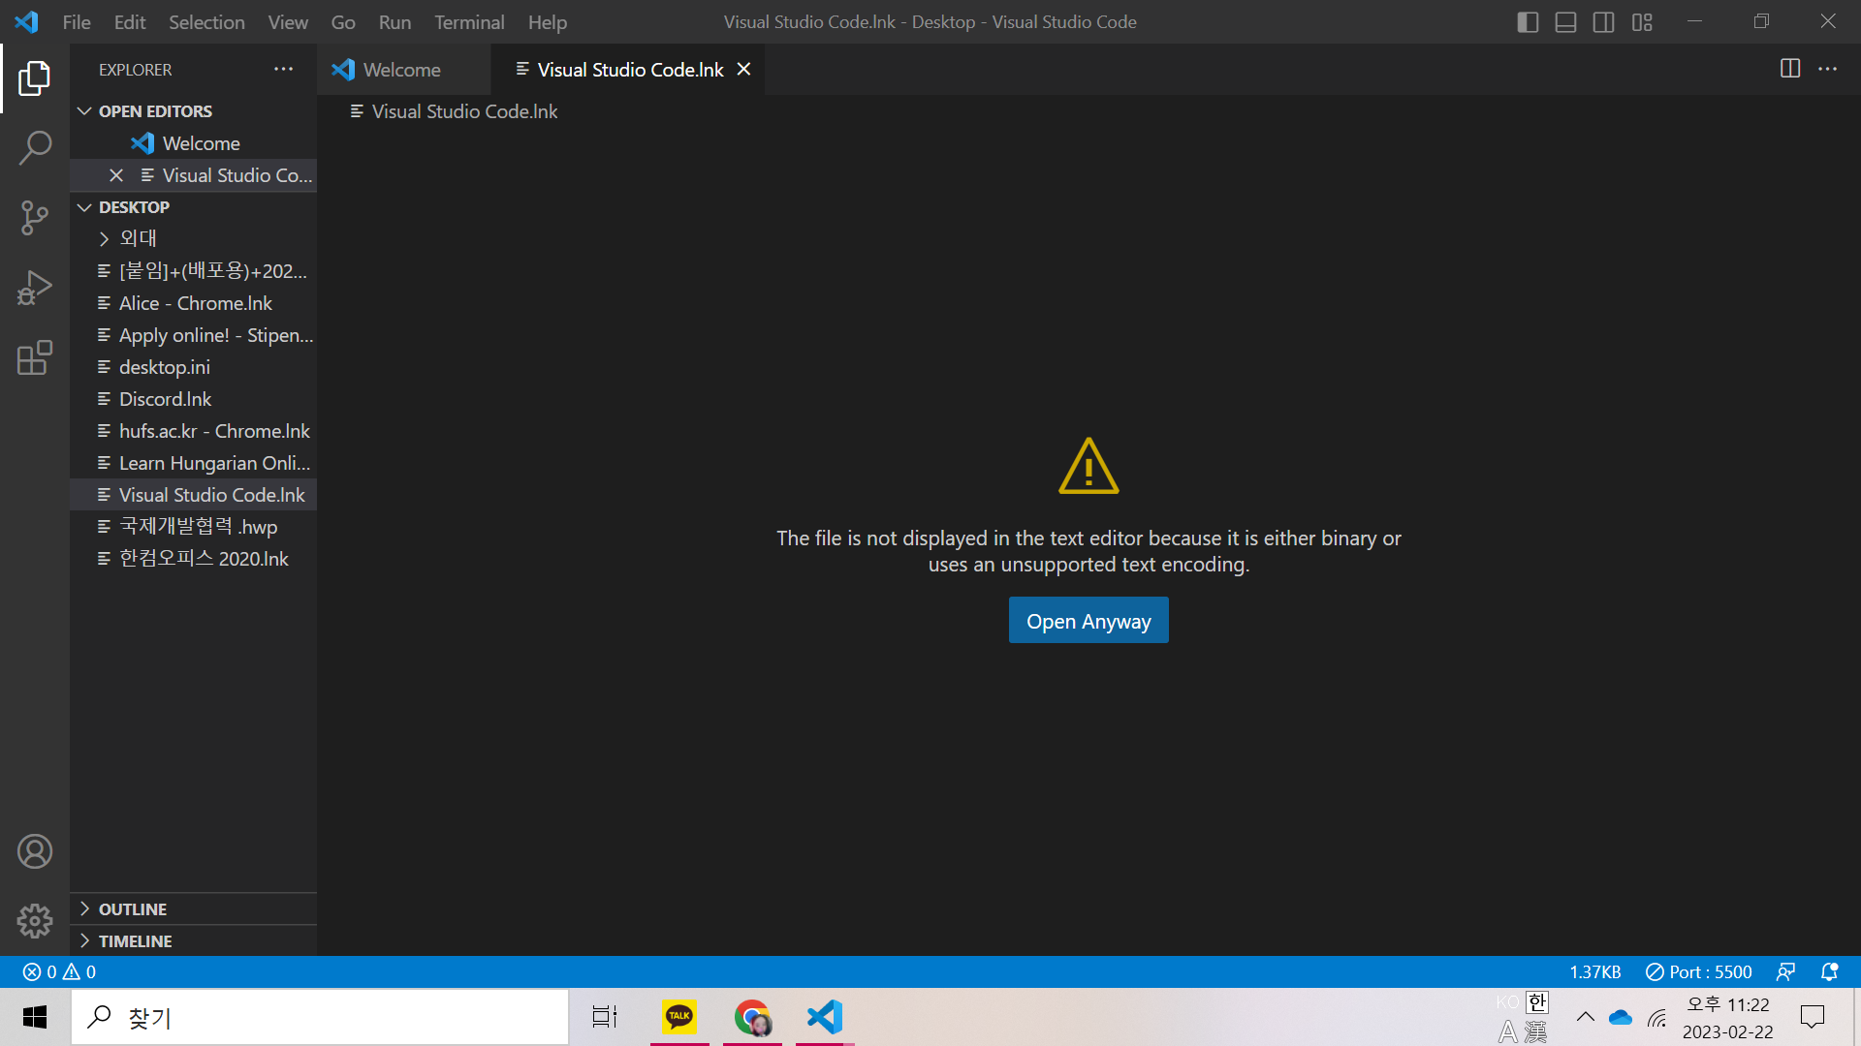
Task: Open the feedback status bar icon
Action: click(1785, 971)
